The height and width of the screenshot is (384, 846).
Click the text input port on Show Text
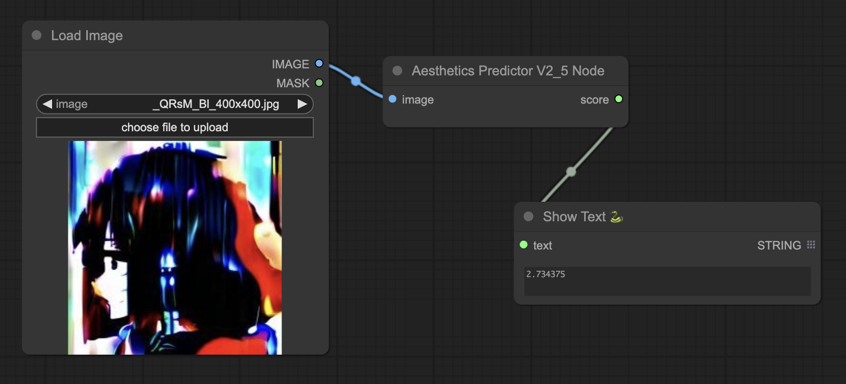click(523, 245)
